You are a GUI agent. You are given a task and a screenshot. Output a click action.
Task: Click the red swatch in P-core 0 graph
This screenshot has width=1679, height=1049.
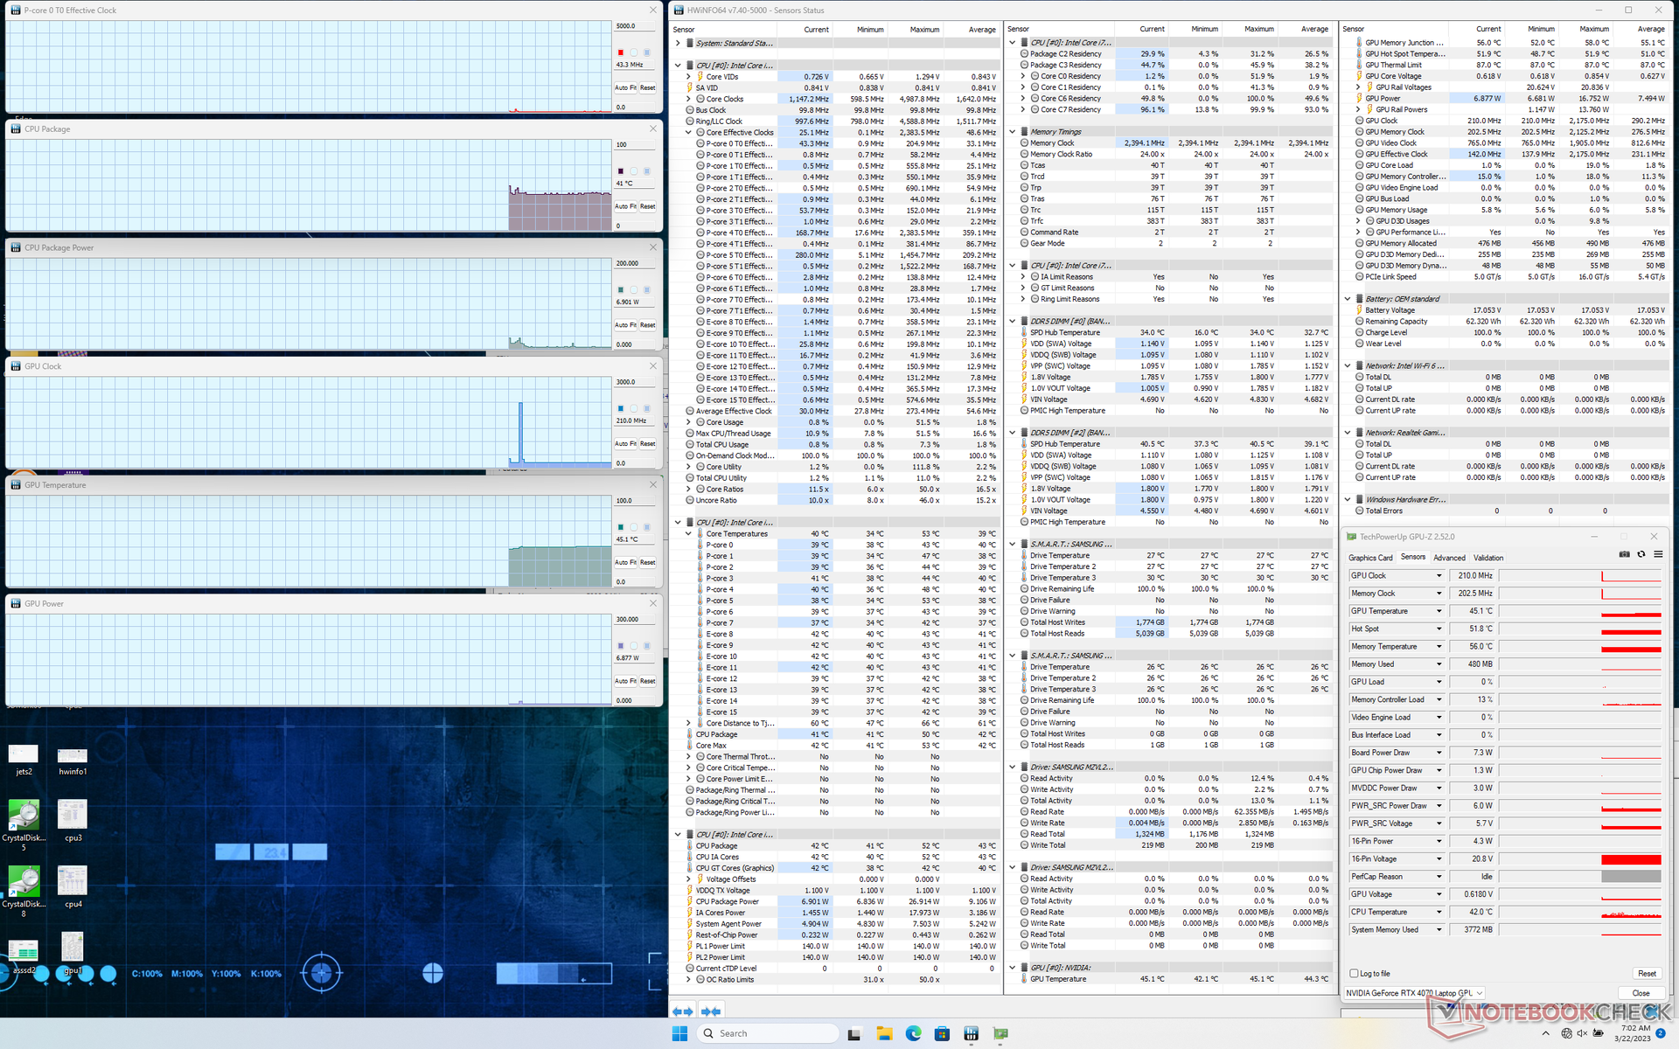coord(621,52)
